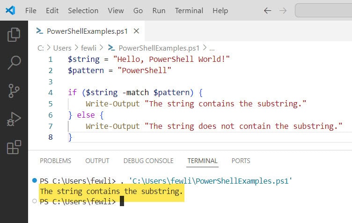Switch to the PORTS panel tab

tap(241, 161)
